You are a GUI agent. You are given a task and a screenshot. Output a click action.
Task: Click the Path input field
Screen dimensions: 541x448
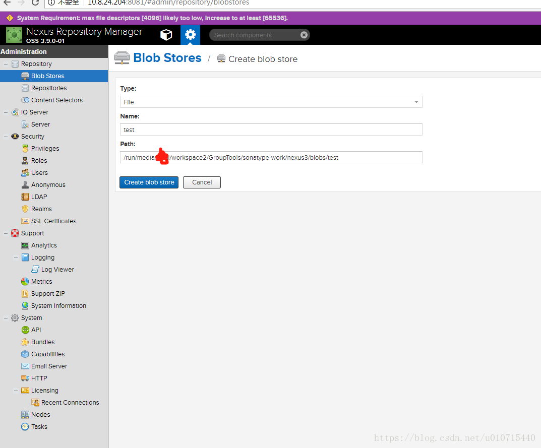pyautogui.click(x=271, y=157)
